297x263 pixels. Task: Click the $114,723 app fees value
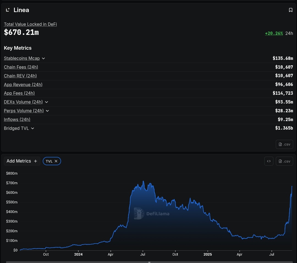click(x=283, y=93)
